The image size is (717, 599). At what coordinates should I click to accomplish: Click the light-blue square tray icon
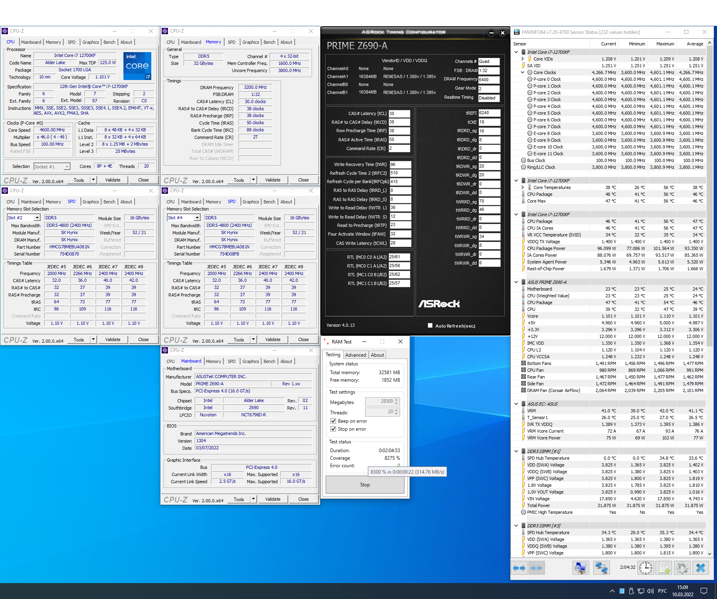[x=622, y=591]
